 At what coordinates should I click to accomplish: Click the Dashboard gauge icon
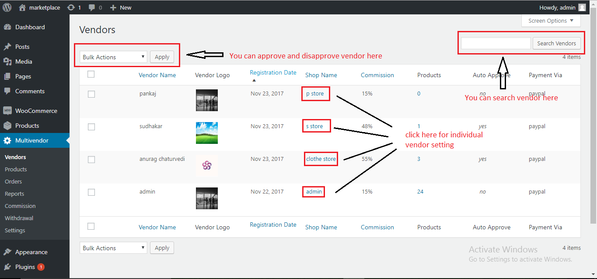click(7, 27)
